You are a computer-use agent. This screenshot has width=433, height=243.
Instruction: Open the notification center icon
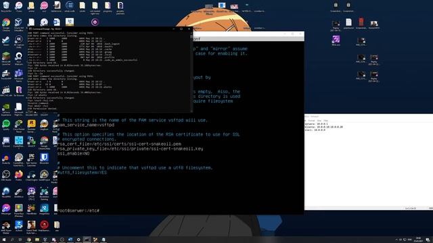point(428,240)
